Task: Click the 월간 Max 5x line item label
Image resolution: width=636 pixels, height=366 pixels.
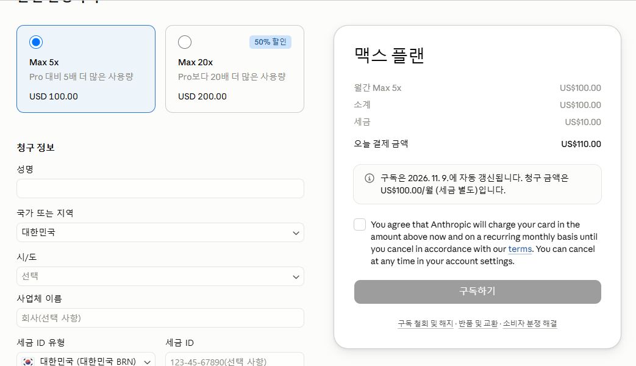Action: coord(377,88)
